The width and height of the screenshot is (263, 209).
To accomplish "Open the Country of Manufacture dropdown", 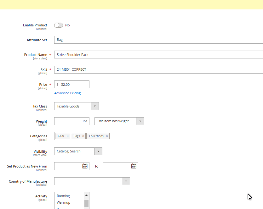I will 92,181.
